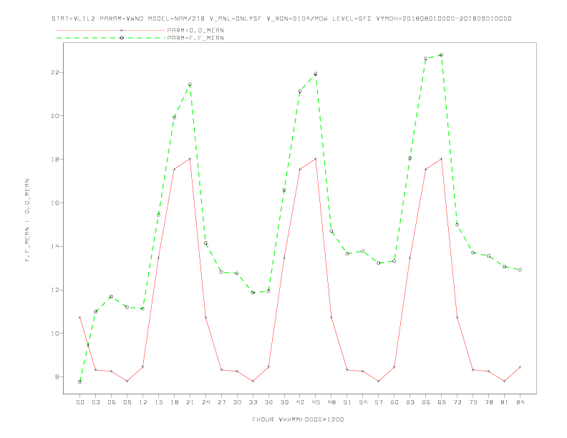Click the red O.O_MEAN peak marker at hour 21
The image size is (567, 438).
coord(190,159)
